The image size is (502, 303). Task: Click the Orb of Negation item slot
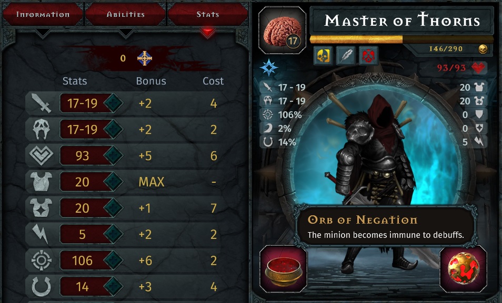point(463,269)
